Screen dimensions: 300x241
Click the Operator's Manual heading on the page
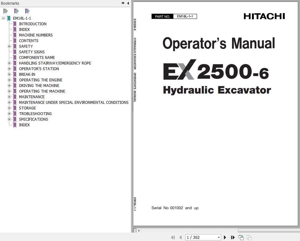(x=219, y=43)
